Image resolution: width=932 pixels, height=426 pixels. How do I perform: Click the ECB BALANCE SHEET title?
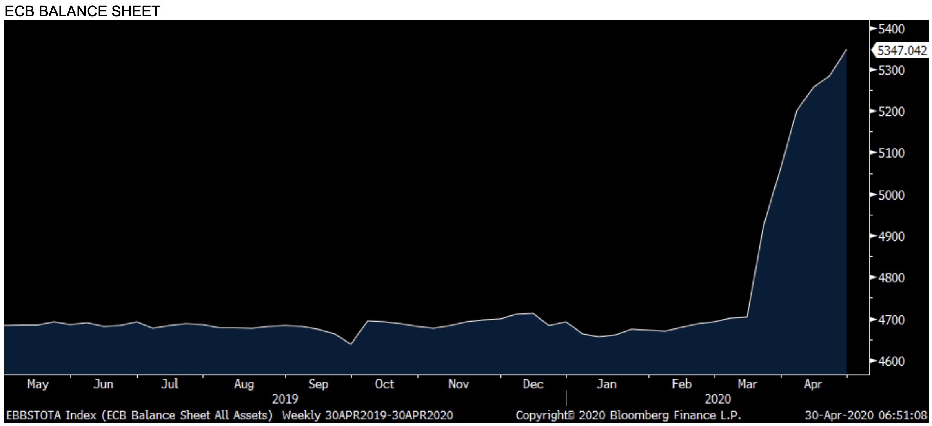[x=82, y=11]
